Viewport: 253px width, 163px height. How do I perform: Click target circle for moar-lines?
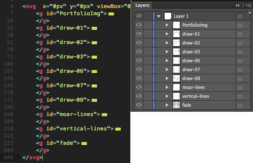(x=240, y=87)
